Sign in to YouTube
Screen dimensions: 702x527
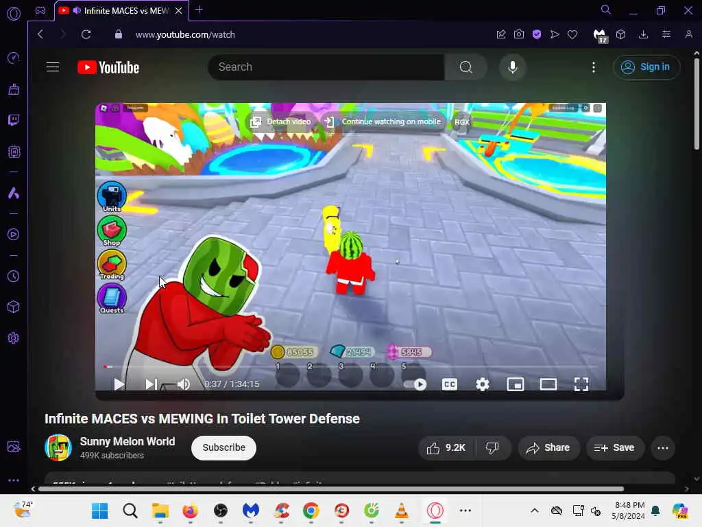(x=646, y=67)
